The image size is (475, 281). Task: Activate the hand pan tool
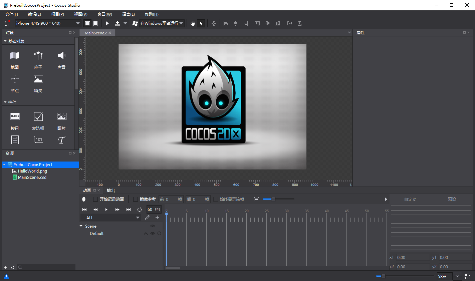pos(193,23)
